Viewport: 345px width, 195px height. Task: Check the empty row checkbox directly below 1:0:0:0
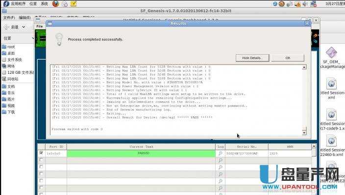41,160
